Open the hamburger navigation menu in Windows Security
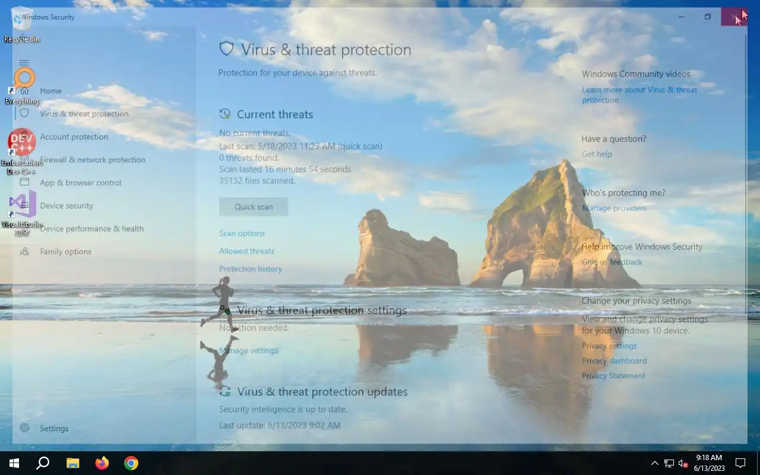The image size is (760, 475). pos(24,63)
